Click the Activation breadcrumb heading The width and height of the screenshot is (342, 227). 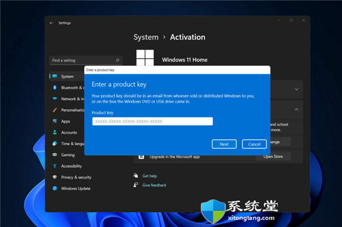[188, 37]
